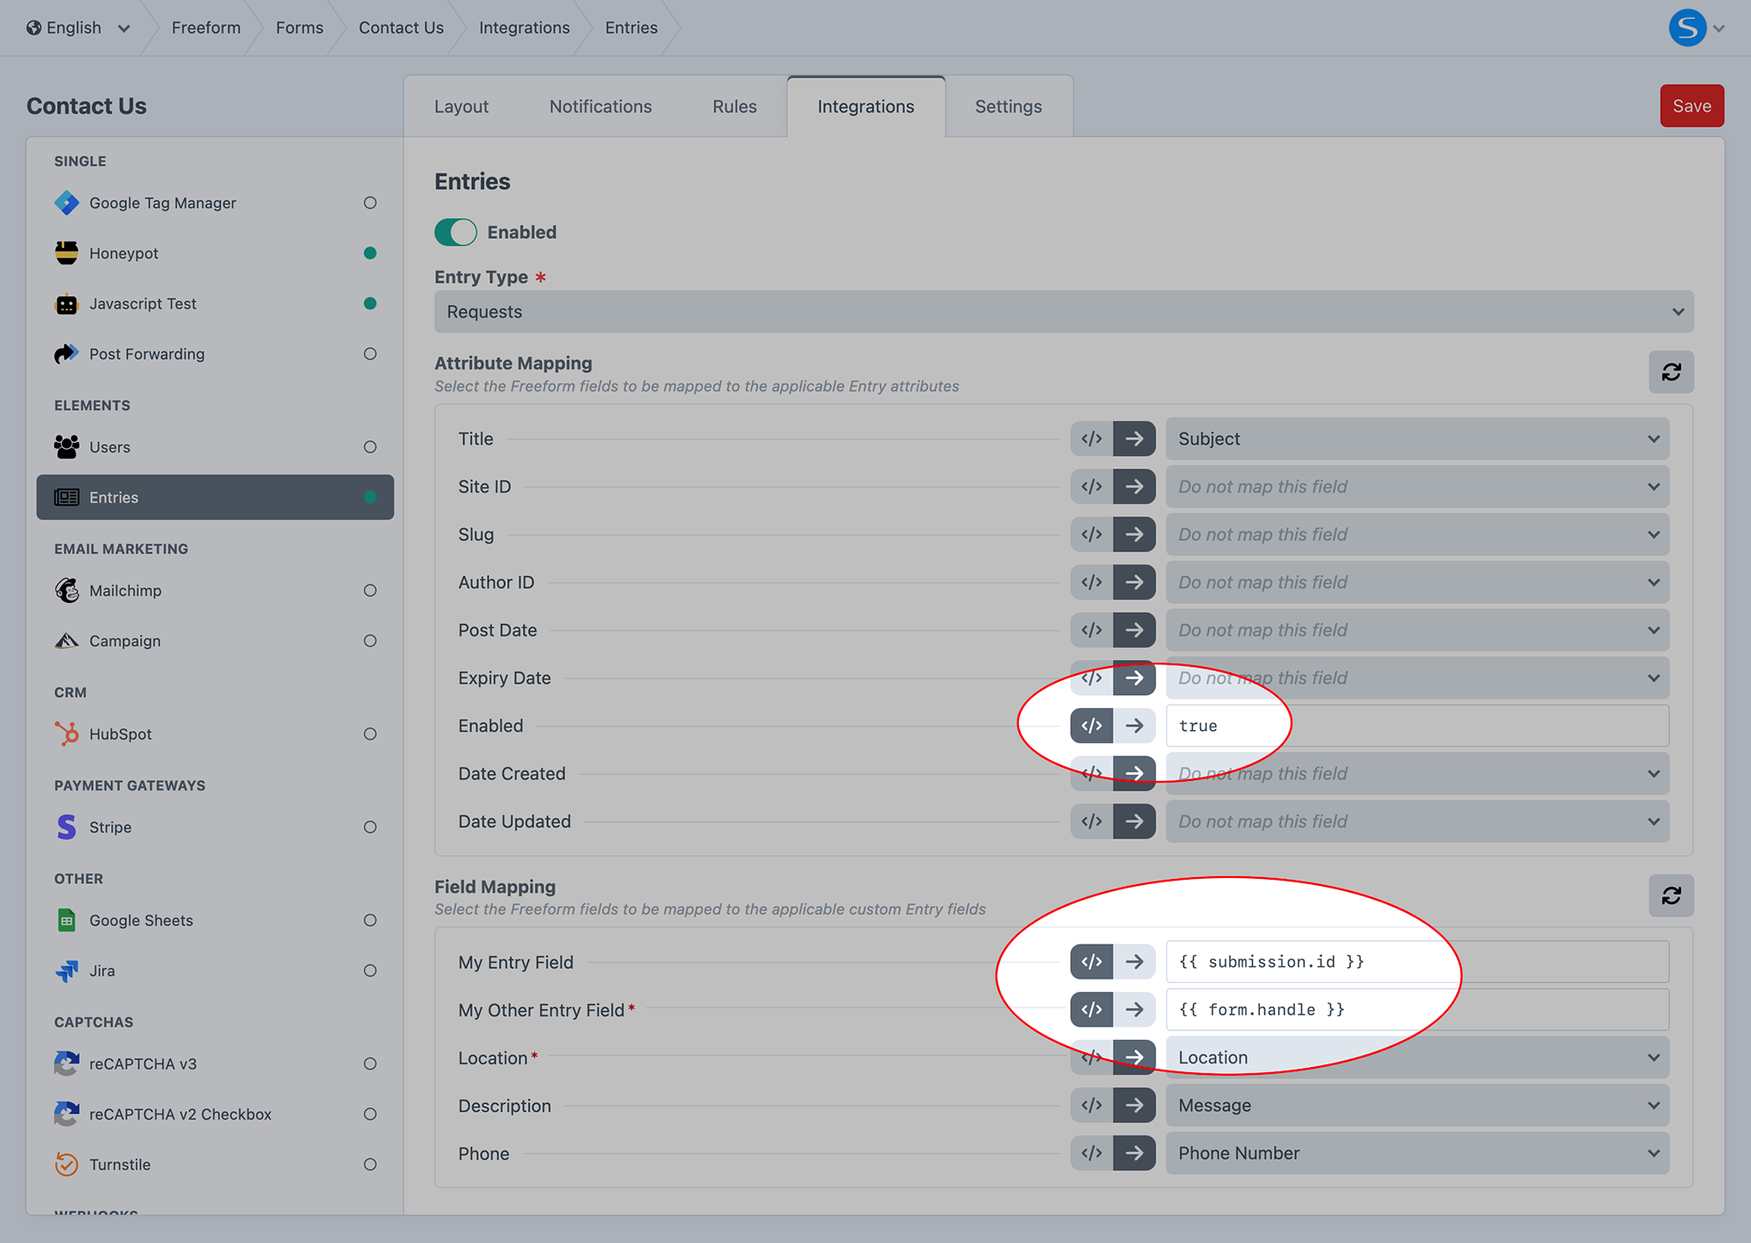Image resolution: width=1751 pixels, height=1243 pixels.
Task: Select the Google Sheets integration
Action: coord(141,920)
